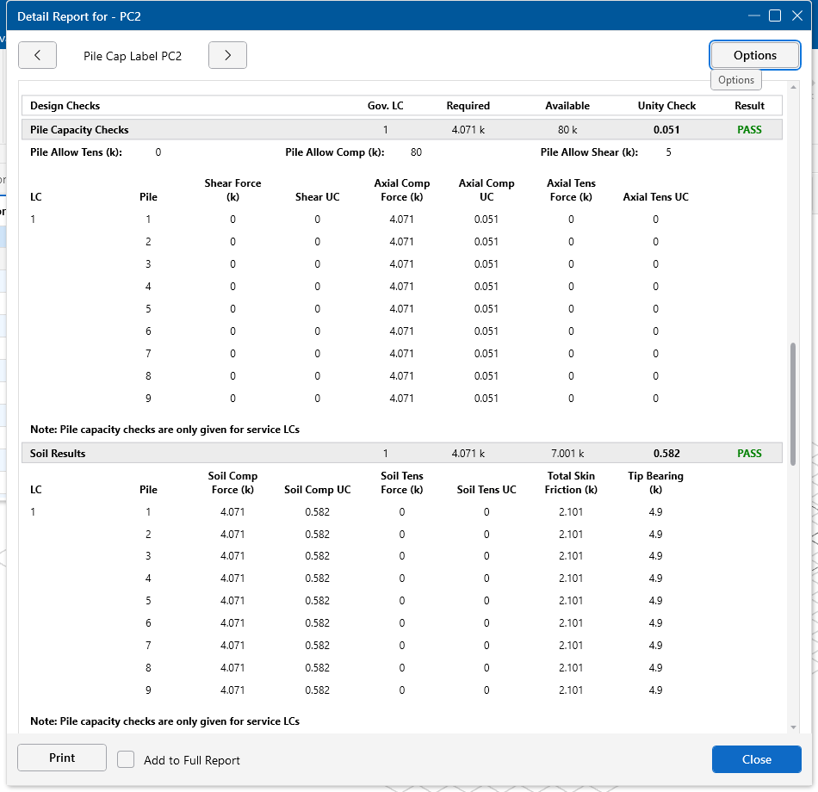Click the scrollbar's down arrow
The image size is (818, 792).
793,727
